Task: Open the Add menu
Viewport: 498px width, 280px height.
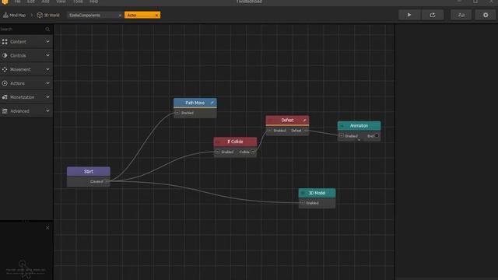Action: tap(45, 2)
